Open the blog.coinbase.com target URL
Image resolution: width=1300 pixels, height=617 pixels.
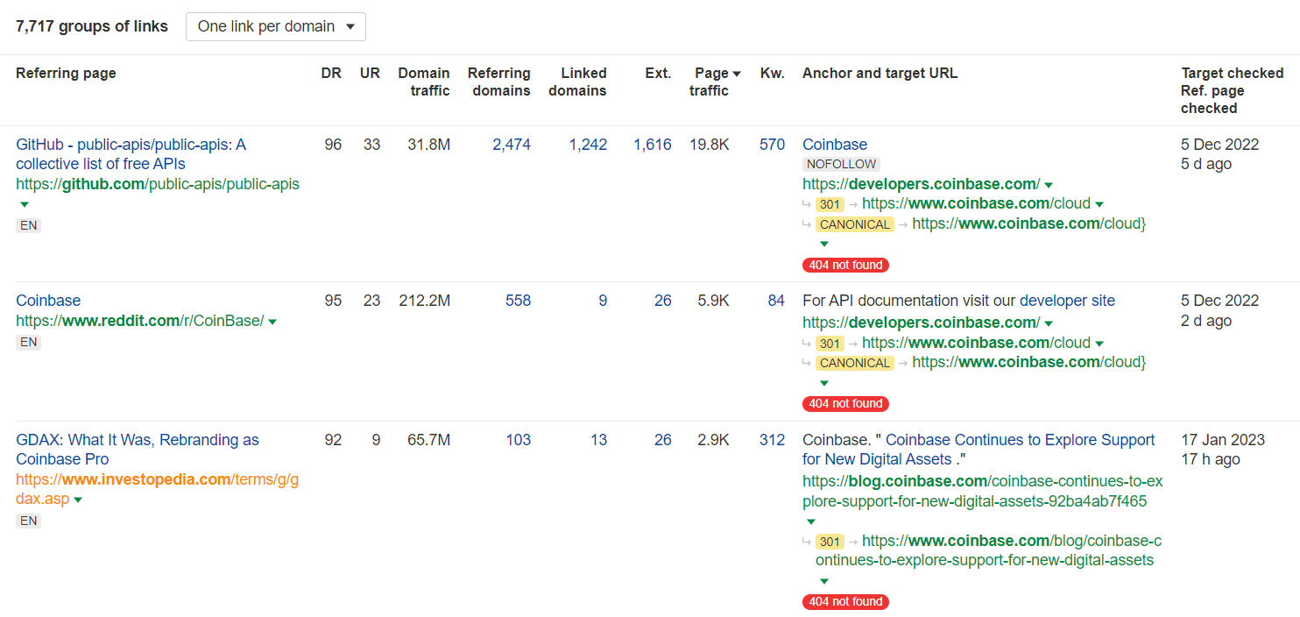(x=983, y=491)
